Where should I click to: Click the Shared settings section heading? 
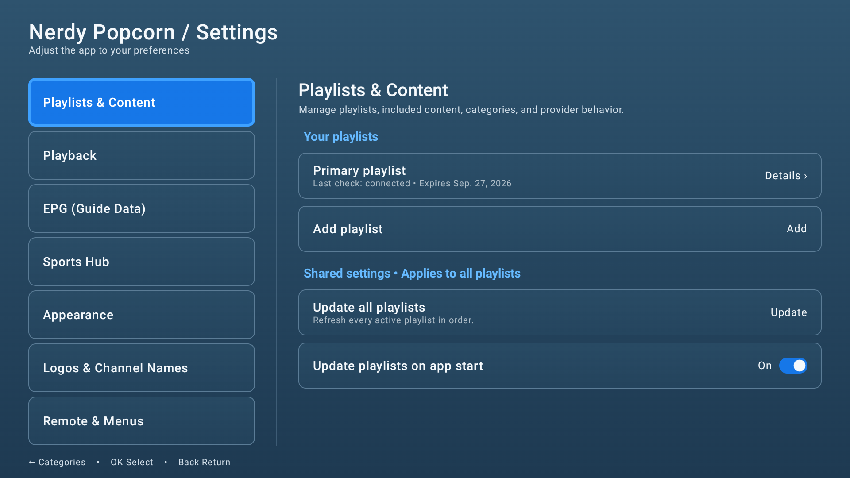(x=412, y=274)
